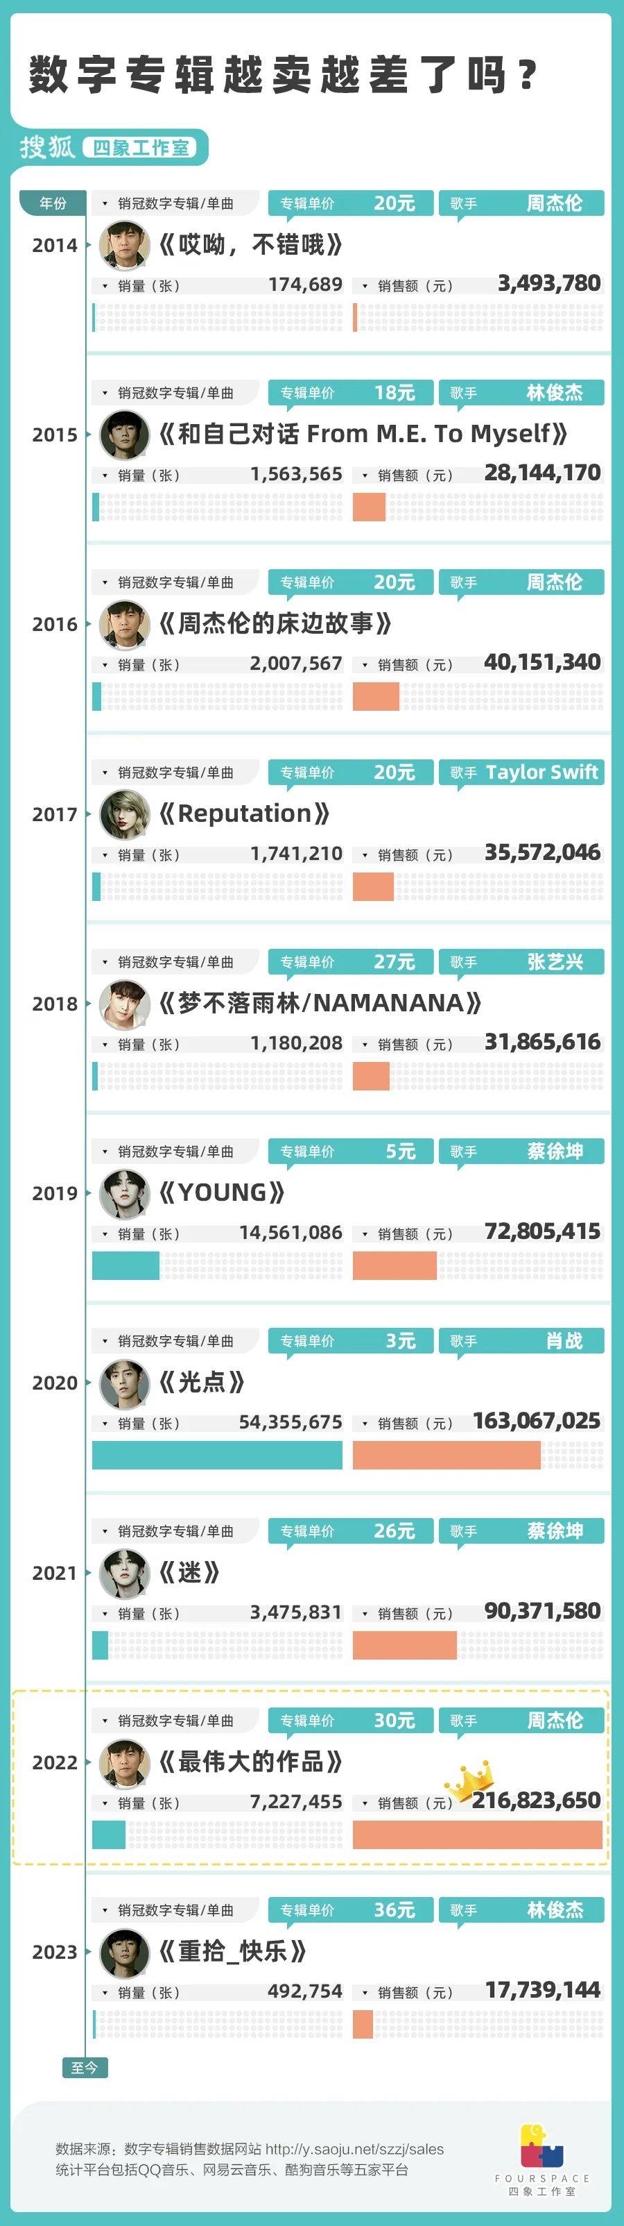Click the Fourspace puzzle logo at bottom
Viewport: 624px width, 2226px height.
(x=542, y=2146)
